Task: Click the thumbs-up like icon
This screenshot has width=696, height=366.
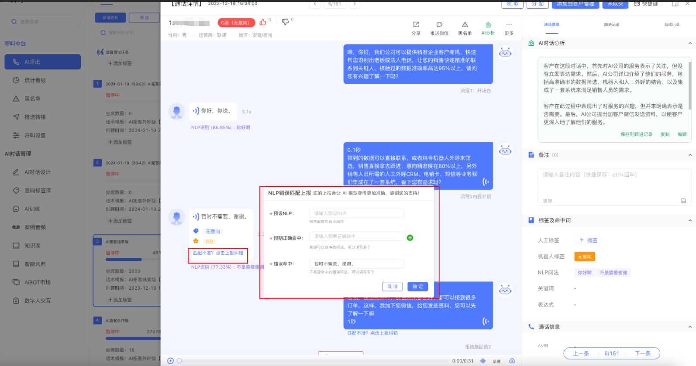Action: (263, 22)
